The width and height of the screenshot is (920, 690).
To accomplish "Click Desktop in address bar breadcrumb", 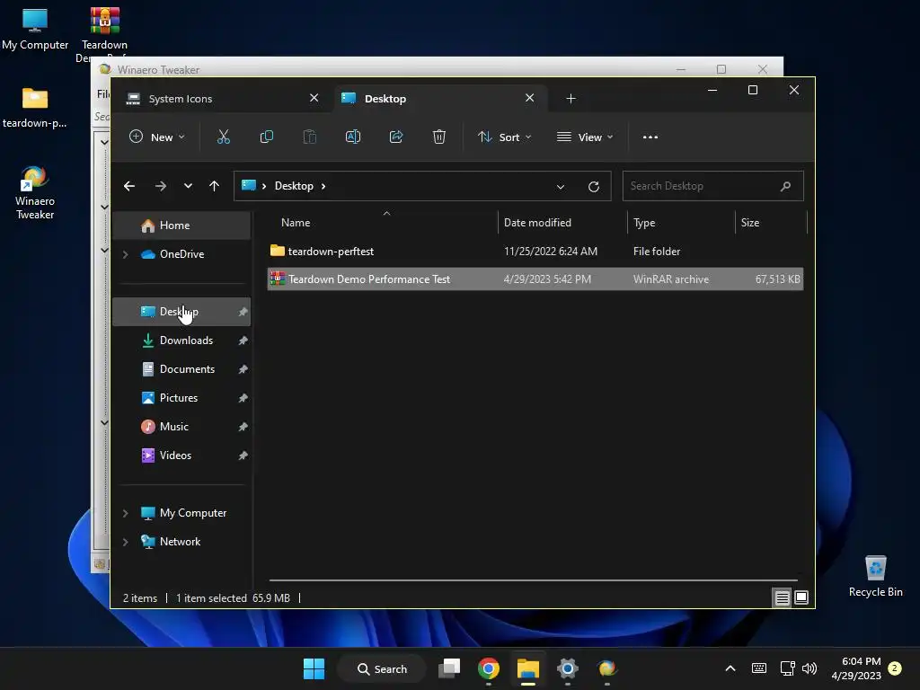I will (294, 186).
